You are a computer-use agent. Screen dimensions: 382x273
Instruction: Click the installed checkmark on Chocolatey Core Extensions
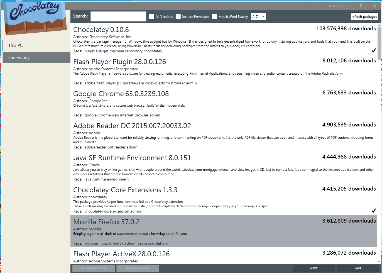(x=374, y=211)
